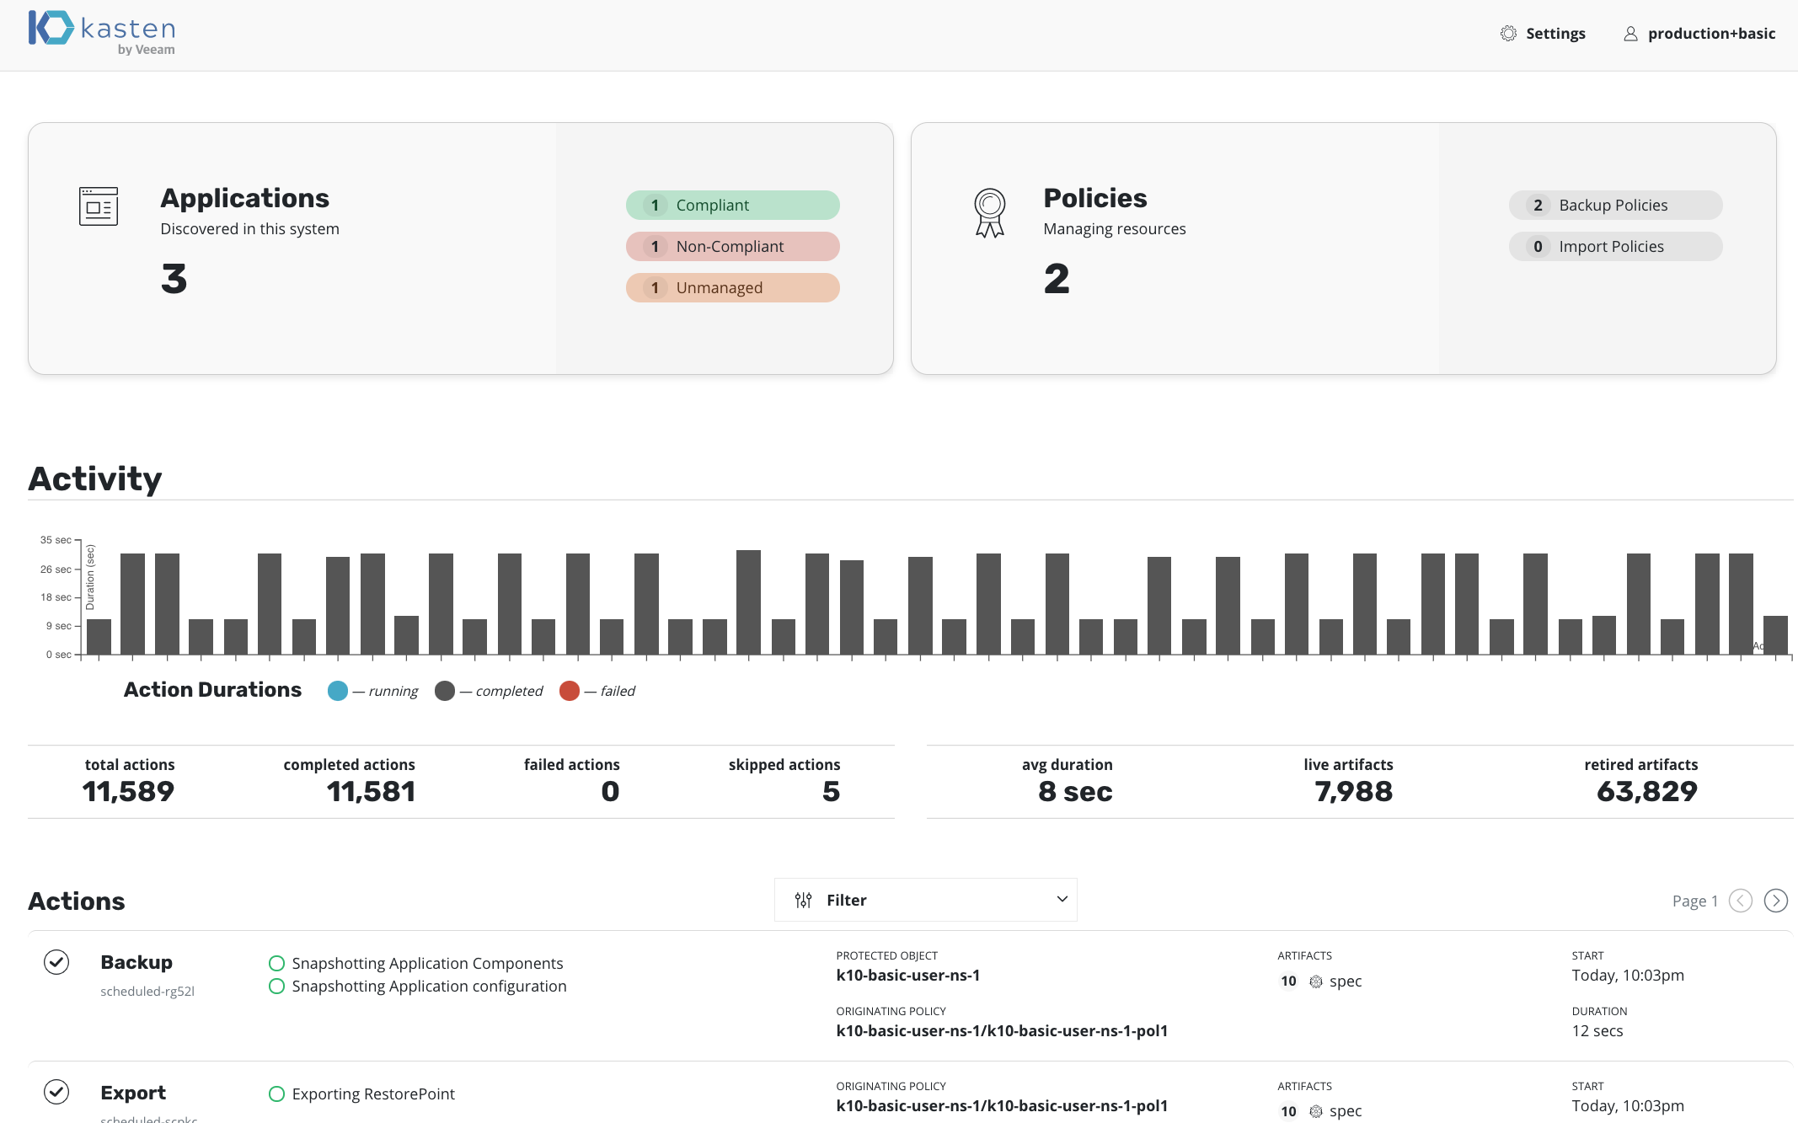Screen dimensions: 1798x1123
Task: Select the Compliant applications pill
Action: 732,205
